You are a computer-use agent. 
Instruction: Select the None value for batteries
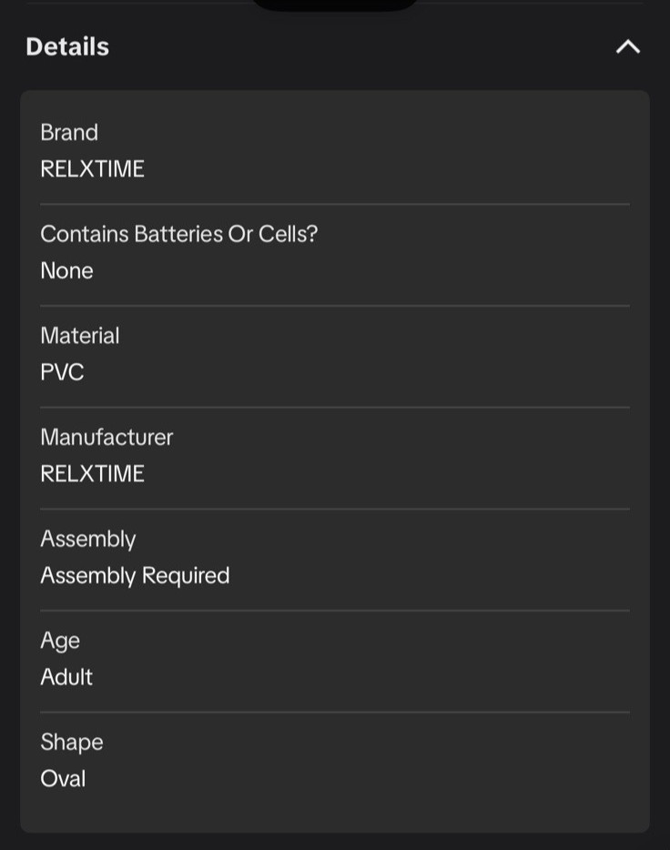66,271
